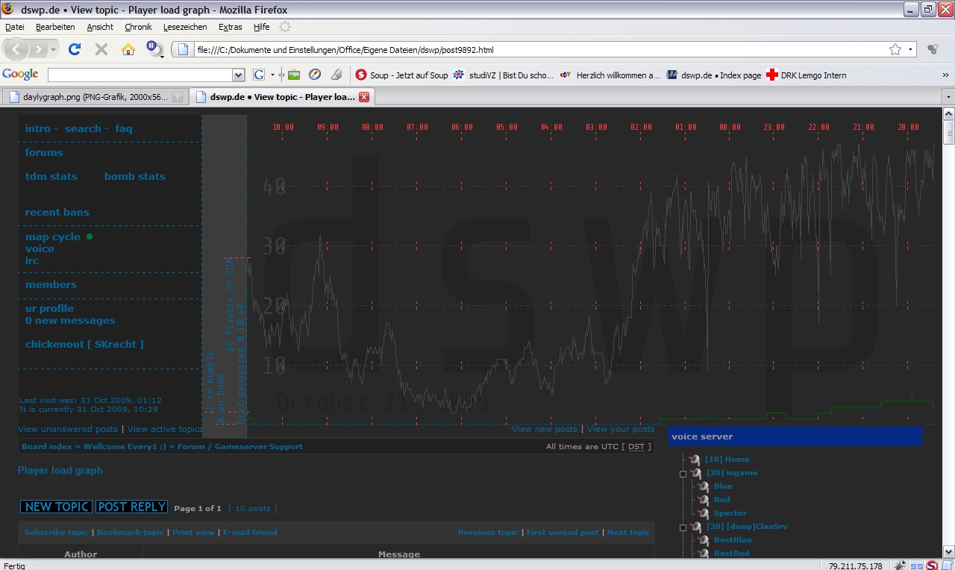955x570 pixels.
Task: Click the Home toolbar icon
Action: click(x=128, y=50)
